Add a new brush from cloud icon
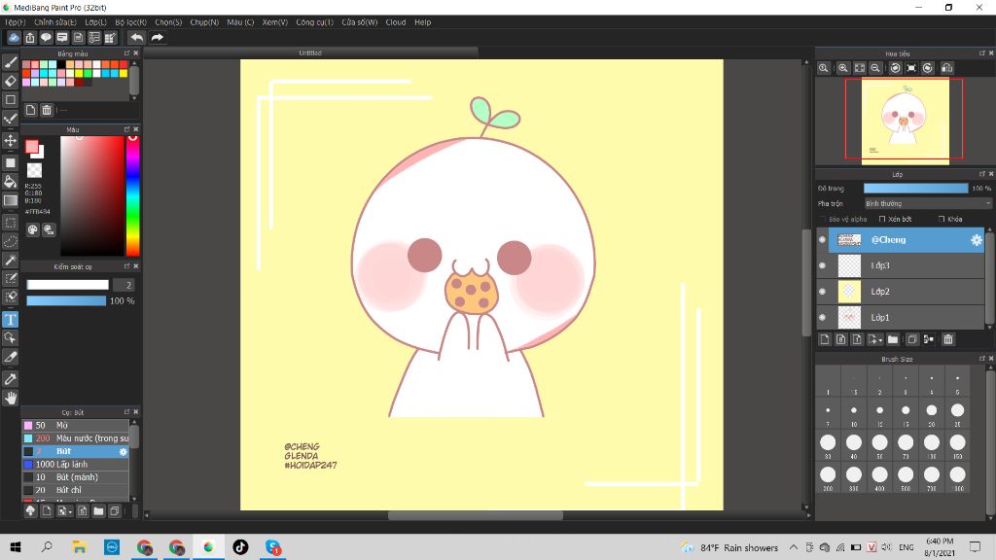 [30, 511]
